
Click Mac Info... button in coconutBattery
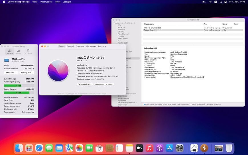point(11,72)
